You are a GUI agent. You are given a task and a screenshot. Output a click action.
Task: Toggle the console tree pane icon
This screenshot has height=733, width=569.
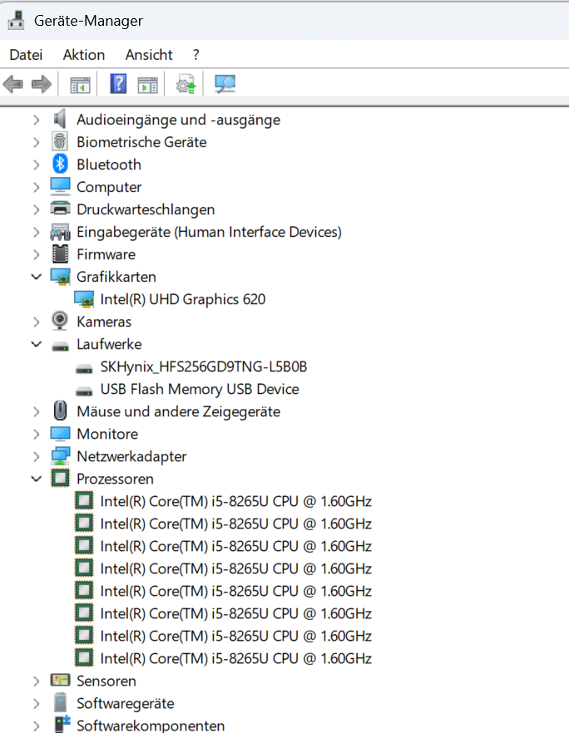point(80,86)
